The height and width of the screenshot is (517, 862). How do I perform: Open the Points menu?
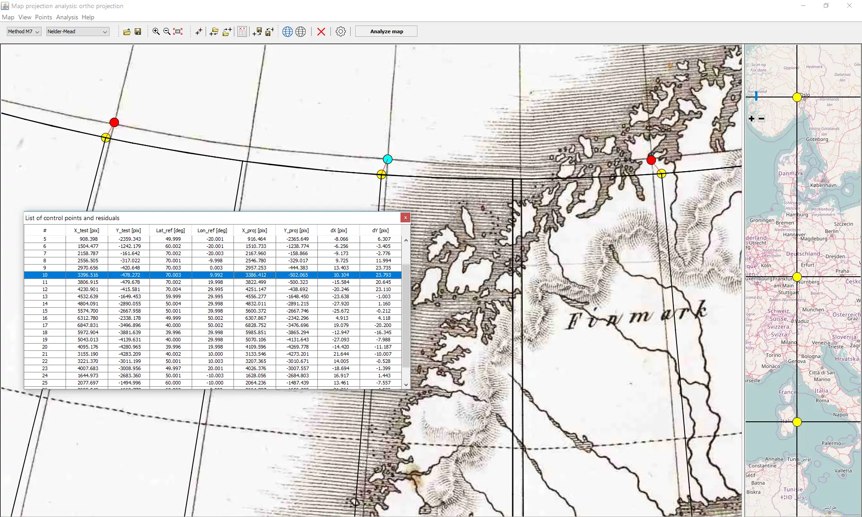44,17
